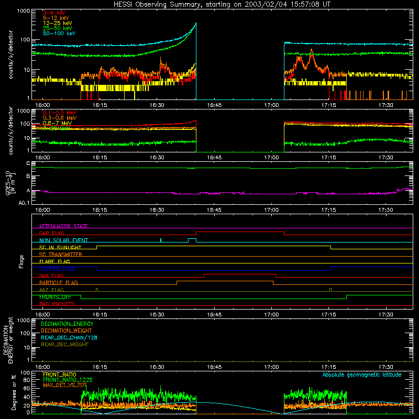The height and width of the screenshot is (419, 419).
Task: Select the DECIMATION_WEIGHT legend entry
Action: click(x=67, y=330)
